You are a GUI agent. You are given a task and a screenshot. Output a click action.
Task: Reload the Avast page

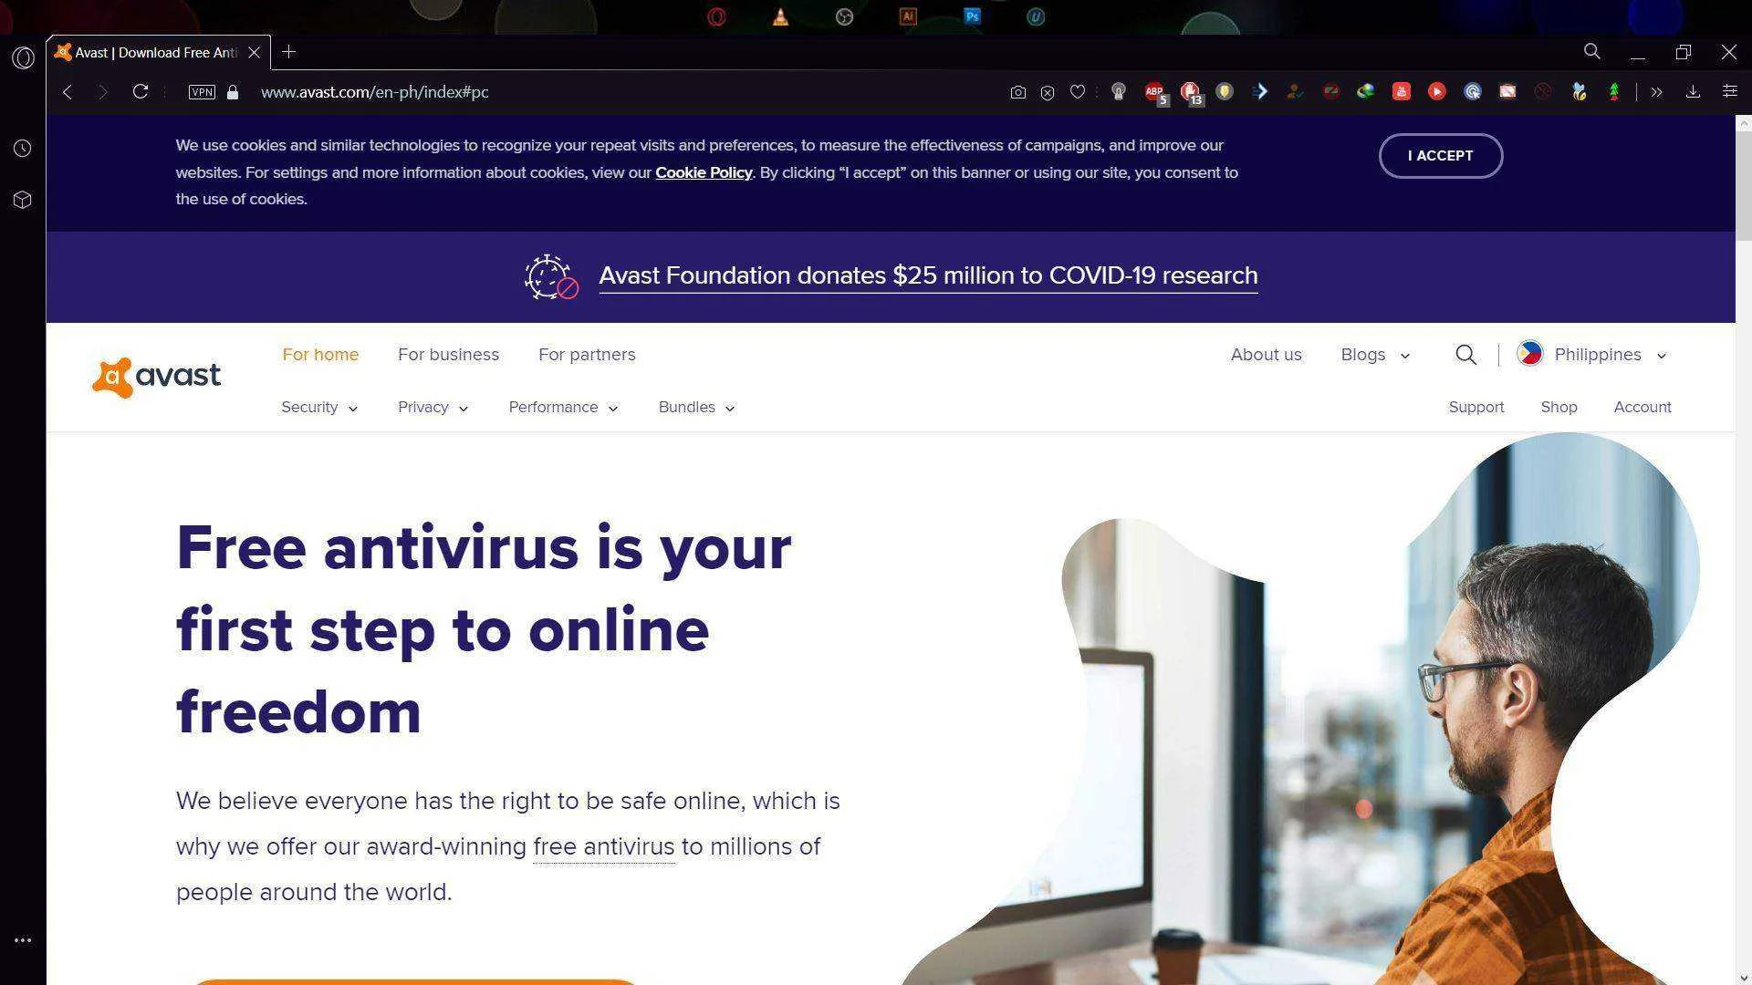click(141, 92)
